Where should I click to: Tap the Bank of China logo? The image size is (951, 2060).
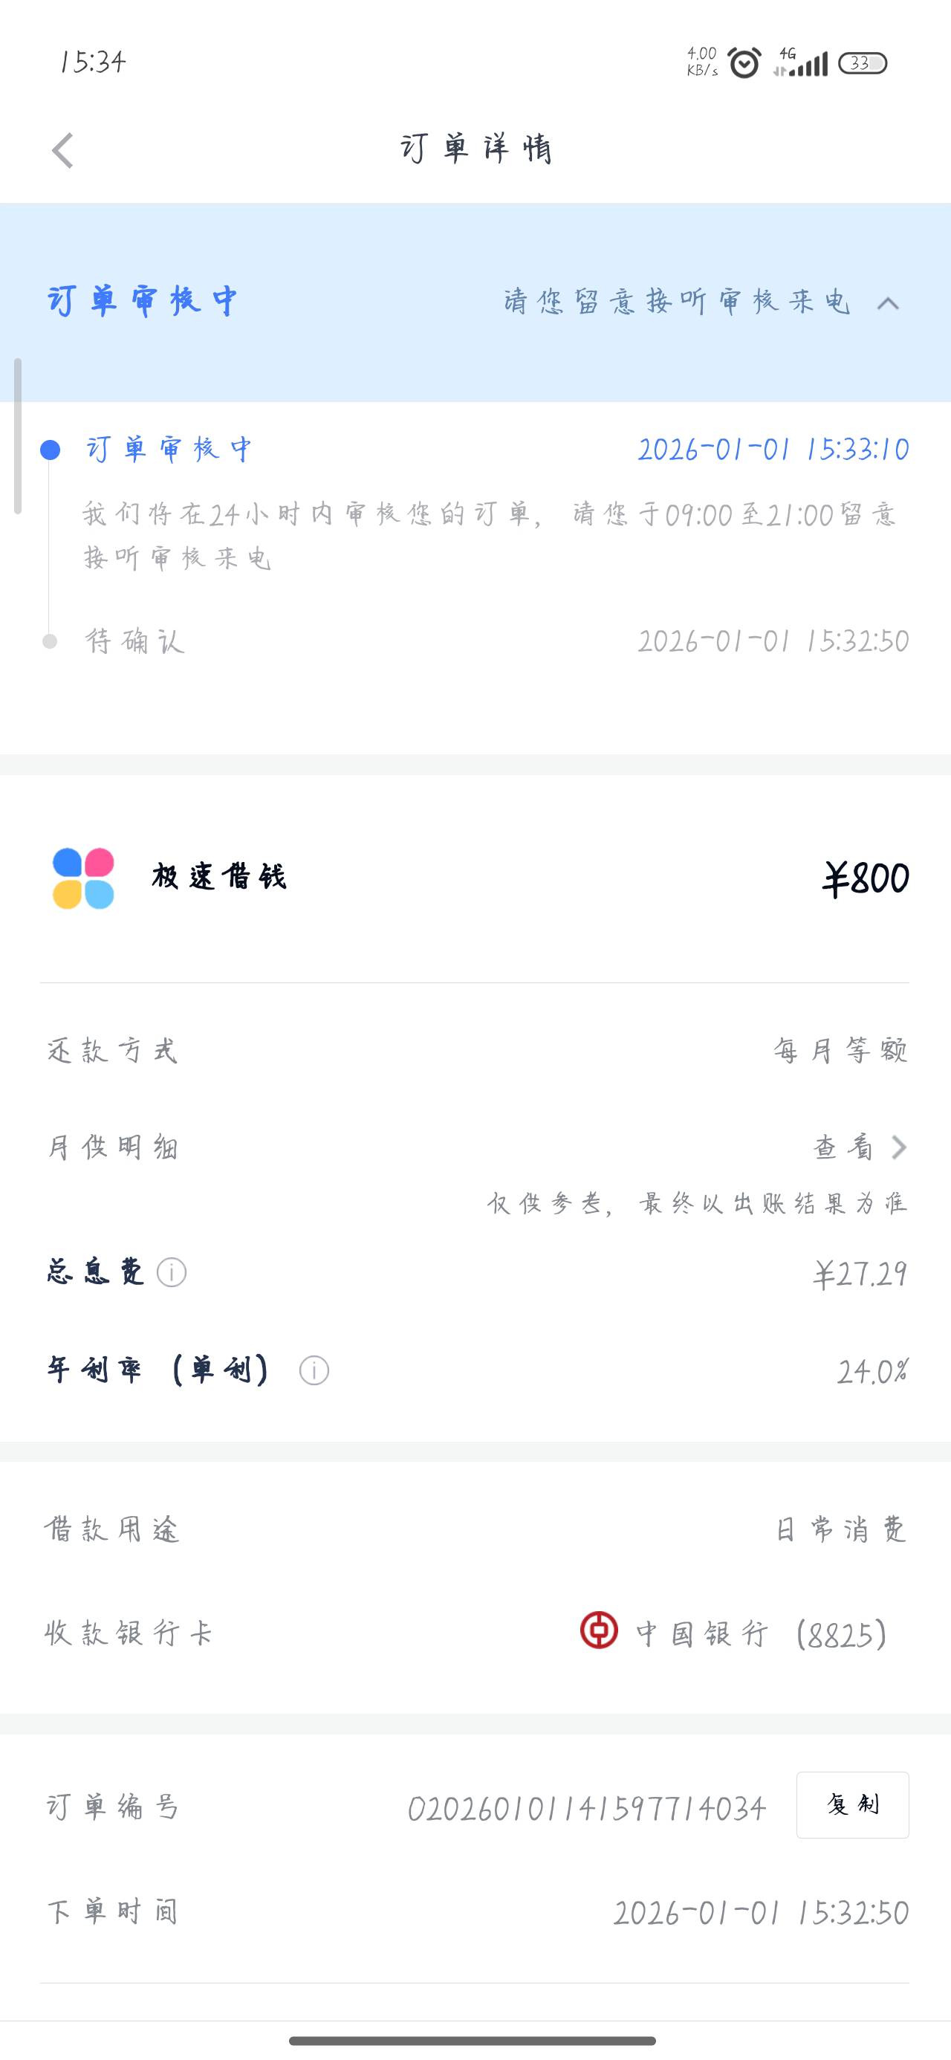[x=599, y=1630]
